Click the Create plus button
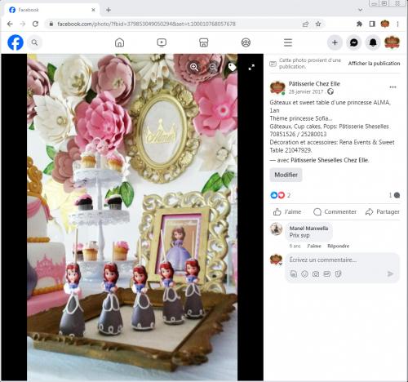Viewport: 408px width, 382px height. (335, 42)
